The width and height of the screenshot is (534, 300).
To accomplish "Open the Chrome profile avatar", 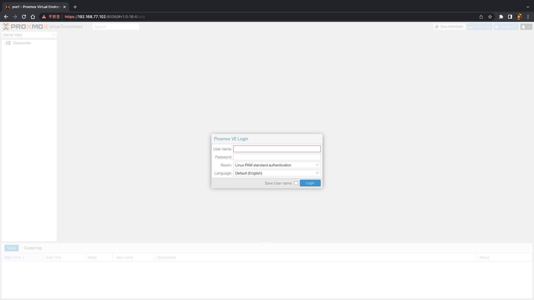I will click(x=519, y=17).
